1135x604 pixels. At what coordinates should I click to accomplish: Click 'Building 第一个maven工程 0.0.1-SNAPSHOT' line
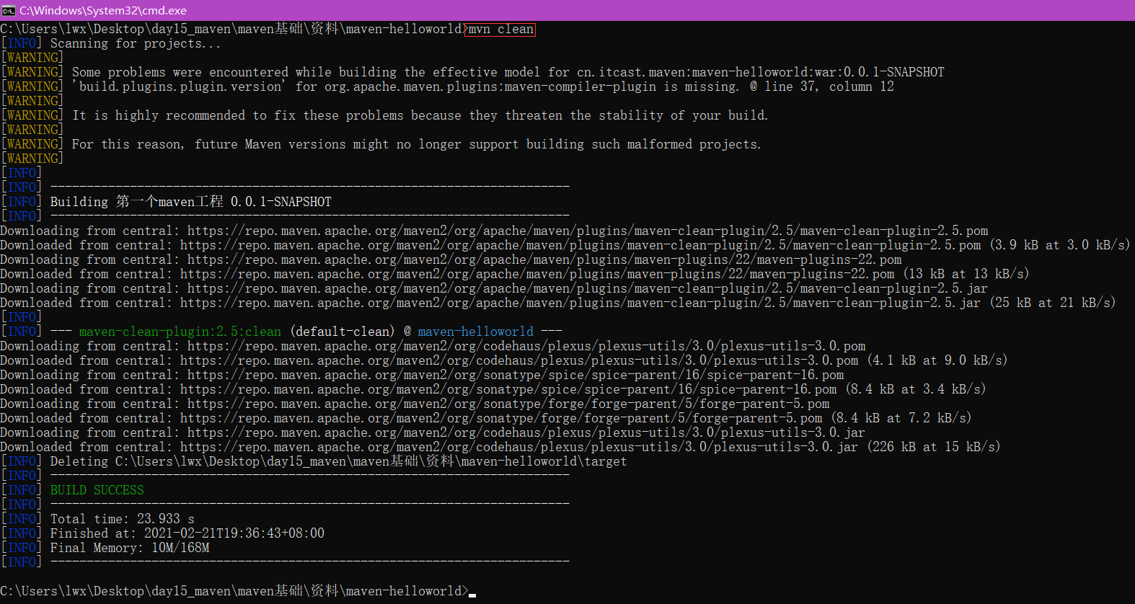point(191,203)
